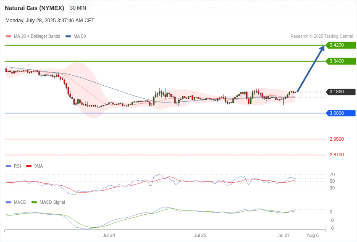The height and width of the screenshot is (242, 357).
Task: Click the RSI blue legend swatch
Action: coord(8,166)
